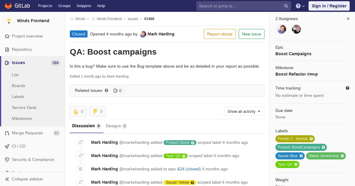Open the Show all activity dropdown
355x186 pixels.
pyautogui.click(x=244, y=111)
